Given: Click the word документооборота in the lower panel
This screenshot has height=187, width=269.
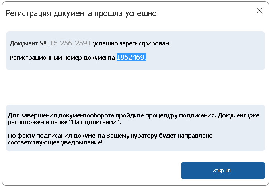Looking at the screenshot, I should pos(86,116).
